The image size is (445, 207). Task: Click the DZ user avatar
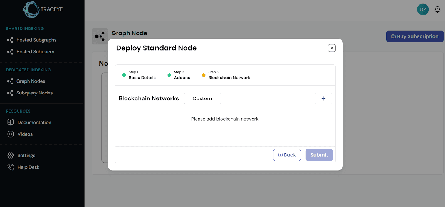tap(423, 9)
